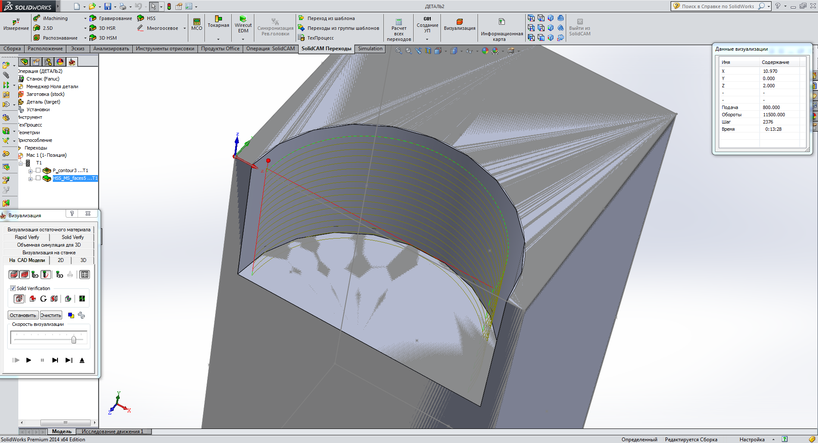Toggle wireframe cube button under Solid Verification
Screen dimensions: 818x443
point(19,299)
